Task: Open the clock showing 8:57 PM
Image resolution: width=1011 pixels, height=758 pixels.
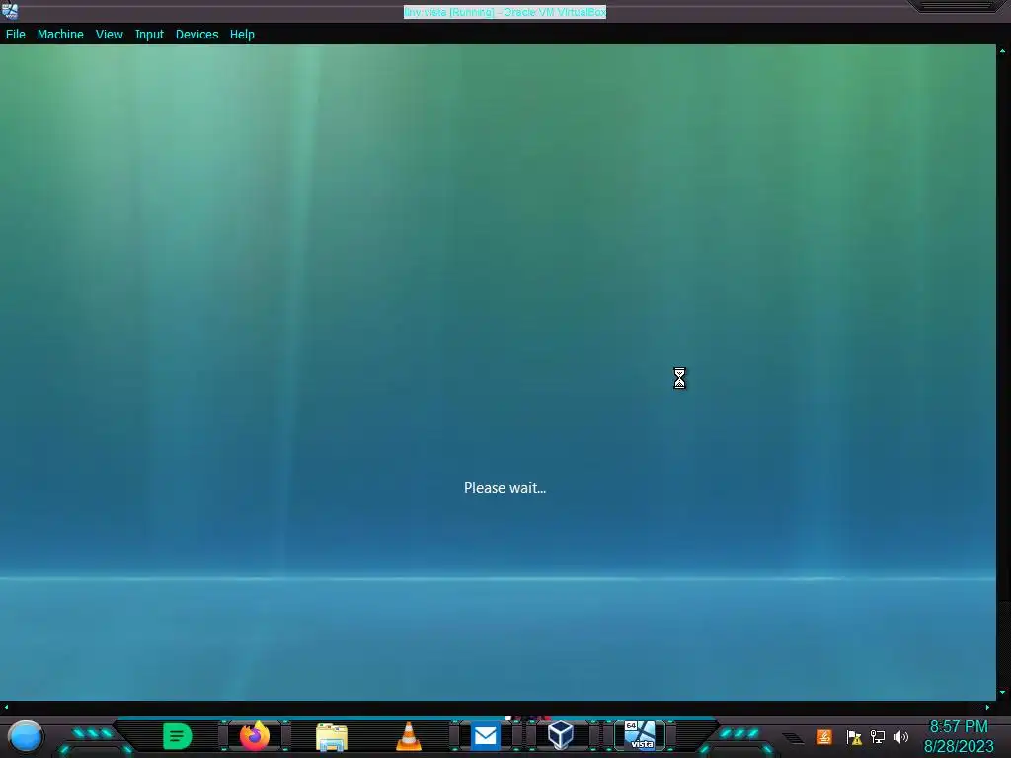Action: (x=958, y=727)
